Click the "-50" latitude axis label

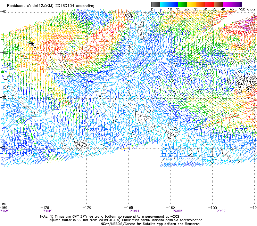point(3,97)
